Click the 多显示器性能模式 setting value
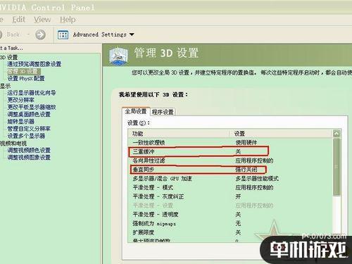The height and width of the screenshot is (264, 352). point(257,179)
